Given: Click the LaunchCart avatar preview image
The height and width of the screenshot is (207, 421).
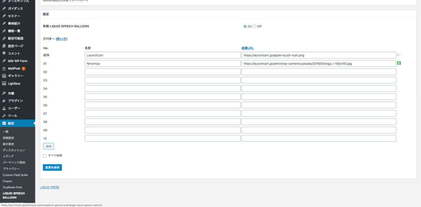Looking at the screenshot, I should (399, 55).
